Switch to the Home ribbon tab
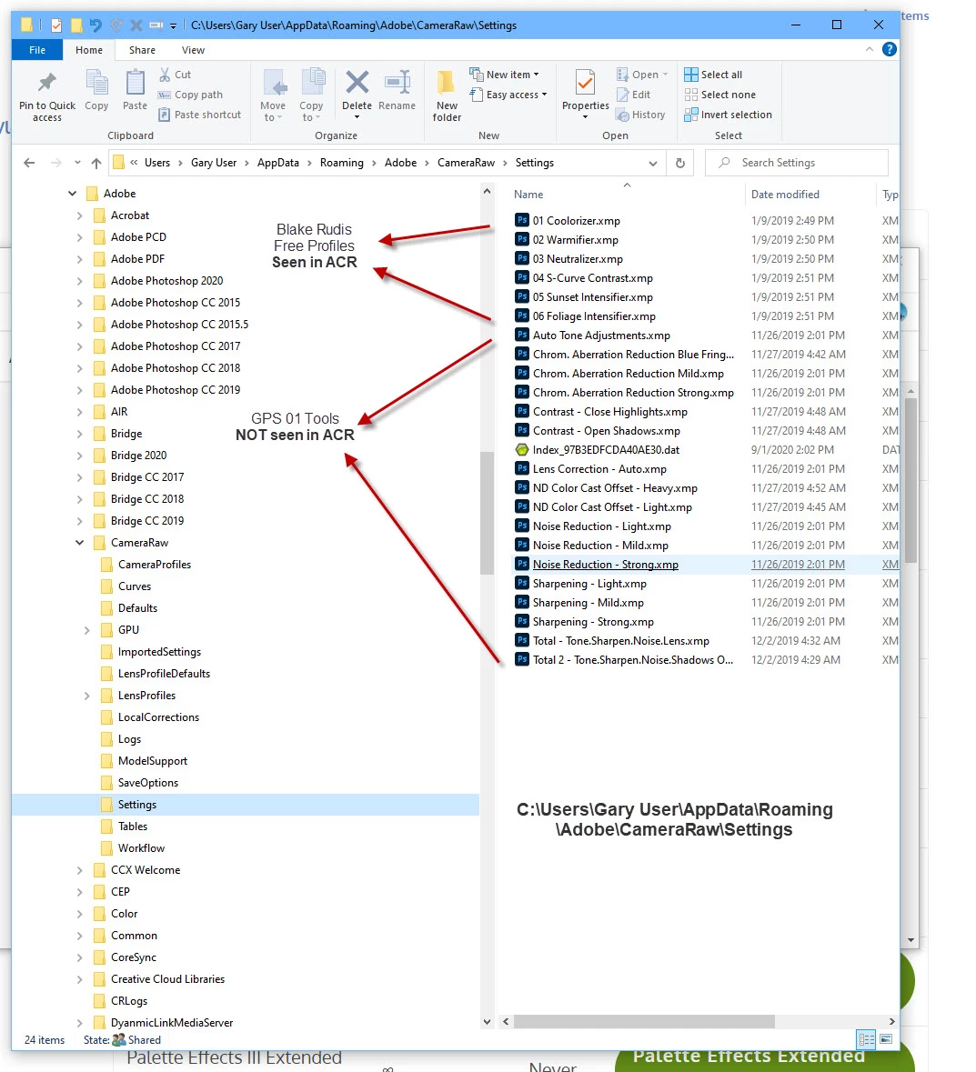Screen dimensions: 976x1072 coord(89,50)
